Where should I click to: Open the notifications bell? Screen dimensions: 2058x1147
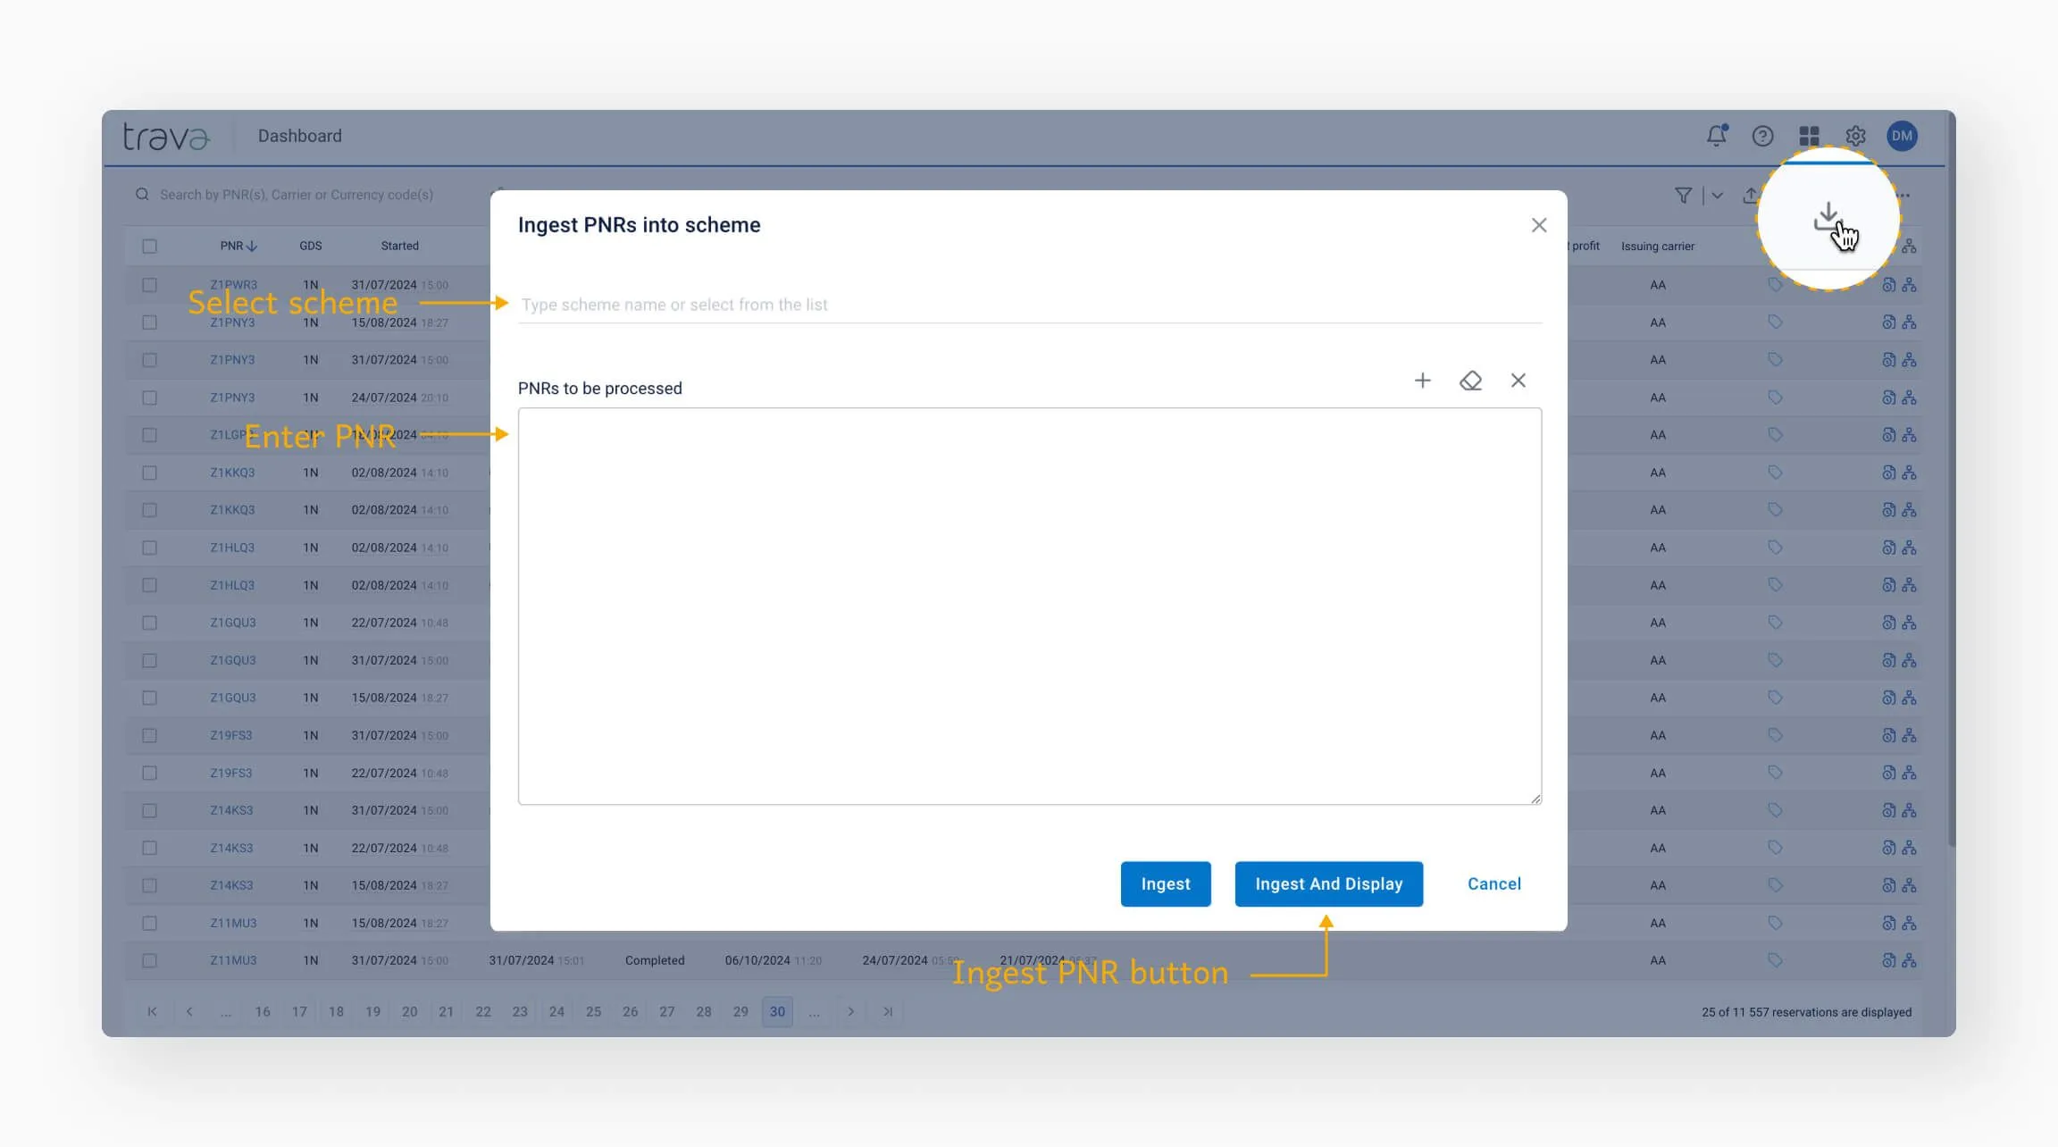(1717, 136)
